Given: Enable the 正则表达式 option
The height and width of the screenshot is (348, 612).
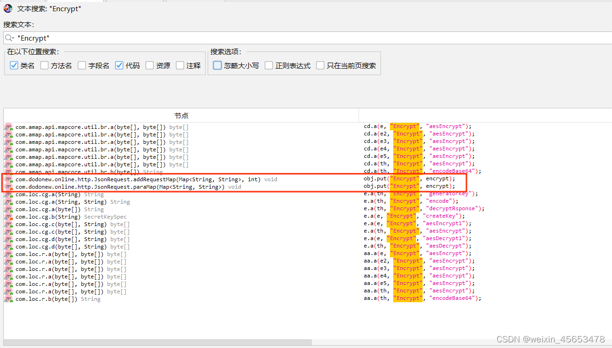Looking at the screenshot, I should [x=269, y=66].
